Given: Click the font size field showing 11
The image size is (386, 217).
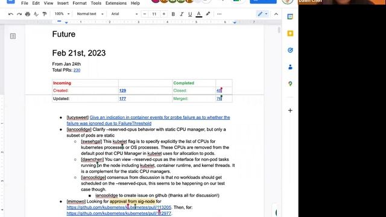Looking at the screenshot, I should click(x=154, y=14).
